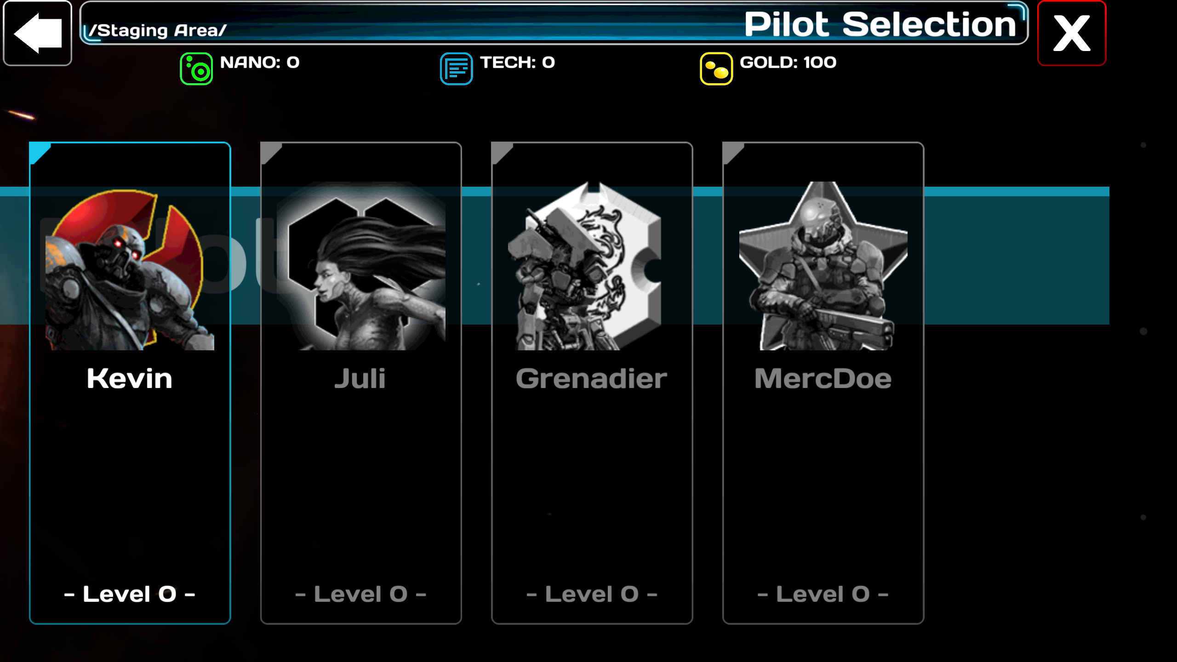The image size is (1177, 662).
Task: Select Juli's portrait with hexagon background
Action: pyautogui.click(x=361, y=266)
